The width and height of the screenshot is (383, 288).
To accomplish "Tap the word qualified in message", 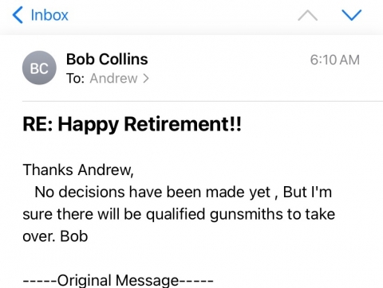I will pos(176,214).
